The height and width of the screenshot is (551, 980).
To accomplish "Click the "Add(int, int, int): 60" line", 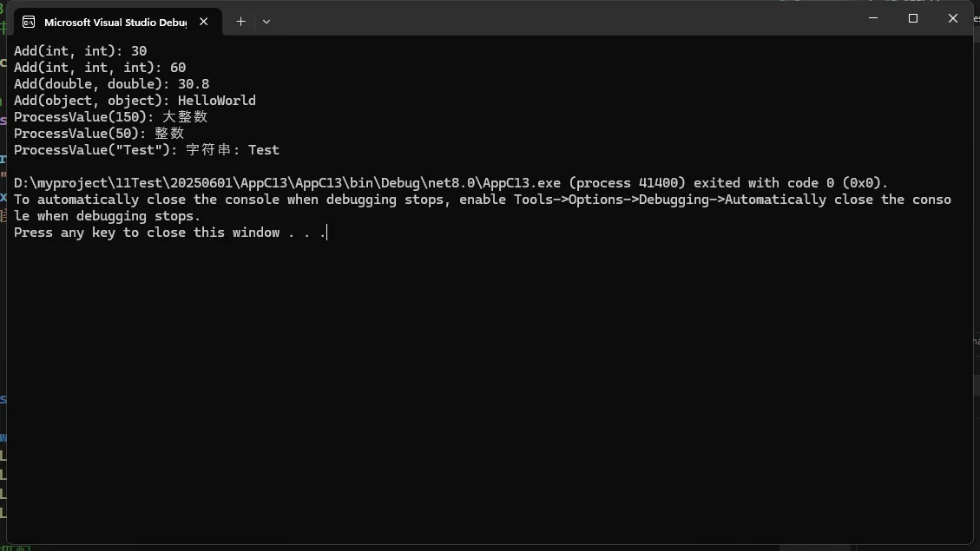I will (x=100, y=68).
